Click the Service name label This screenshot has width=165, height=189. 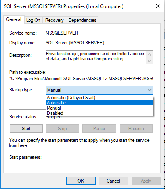click(x=23, y=33)
